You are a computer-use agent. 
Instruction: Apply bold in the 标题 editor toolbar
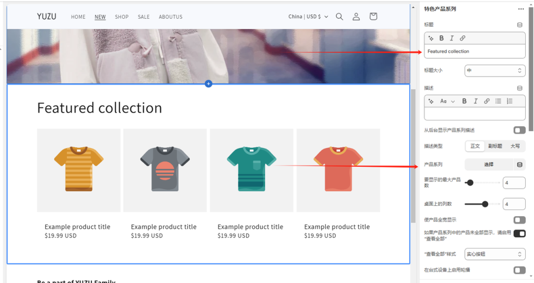click(x=441, y=38)
